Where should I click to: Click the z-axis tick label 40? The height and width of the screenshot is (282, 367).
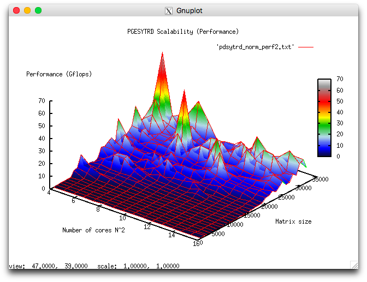42,139
